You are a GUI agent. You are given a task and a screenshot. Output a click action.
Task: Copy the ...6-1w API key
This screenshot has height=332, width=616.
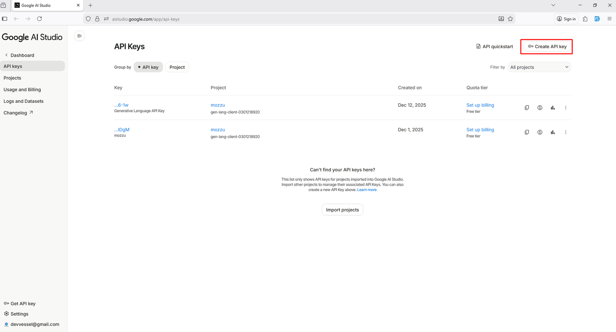527,108
